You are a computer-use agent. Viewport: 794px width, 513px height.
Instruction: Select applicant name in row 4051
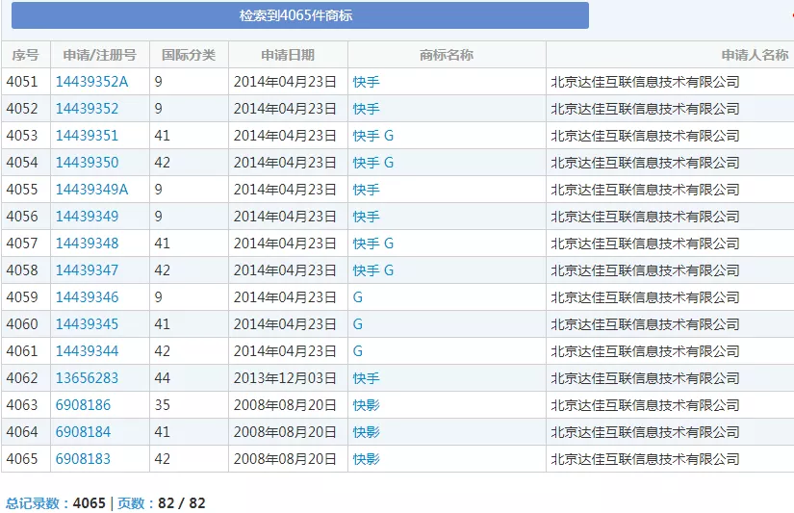click(x=645, y=82)
